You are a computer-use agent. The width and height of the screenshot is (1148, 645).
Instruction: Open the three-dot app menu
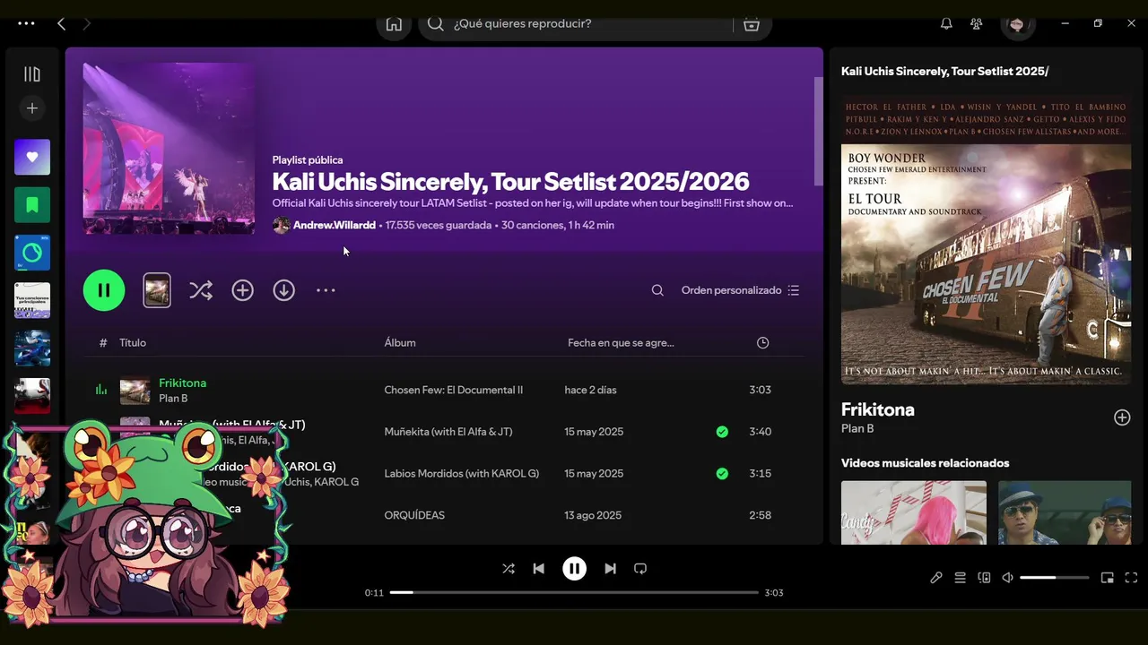coord(26,24)
